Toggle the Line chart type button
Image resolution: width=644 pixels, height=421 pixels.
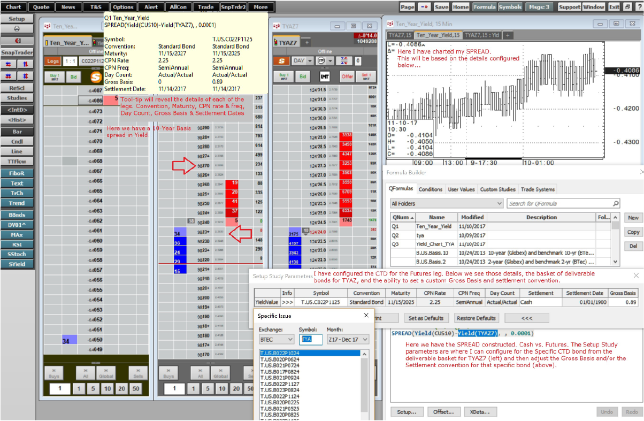pos(17,151)
